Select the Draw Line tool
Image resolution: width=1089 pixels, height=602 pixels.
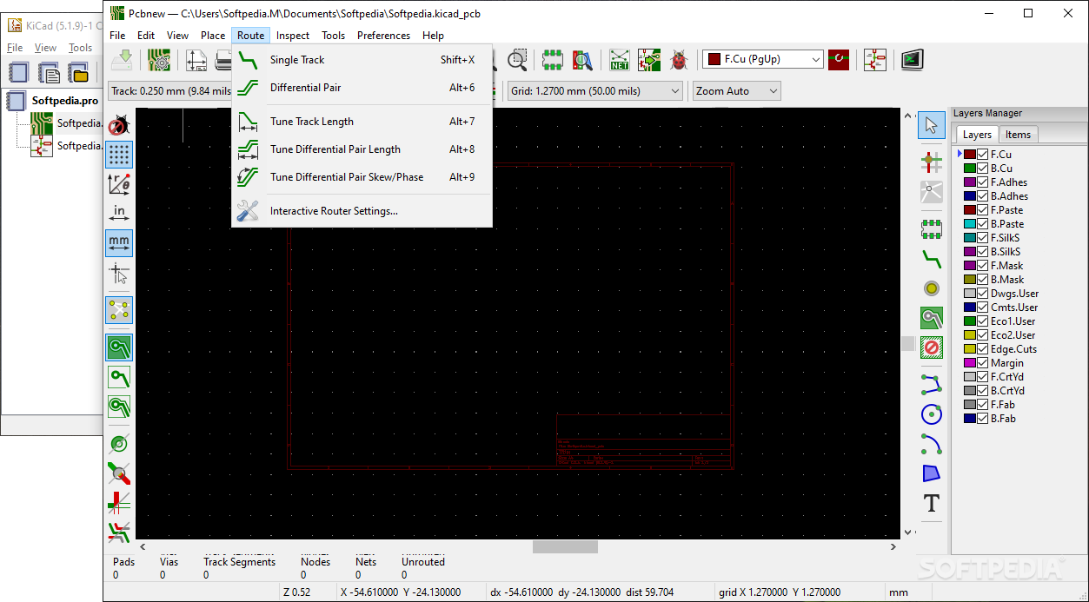[x=932, y=383]
